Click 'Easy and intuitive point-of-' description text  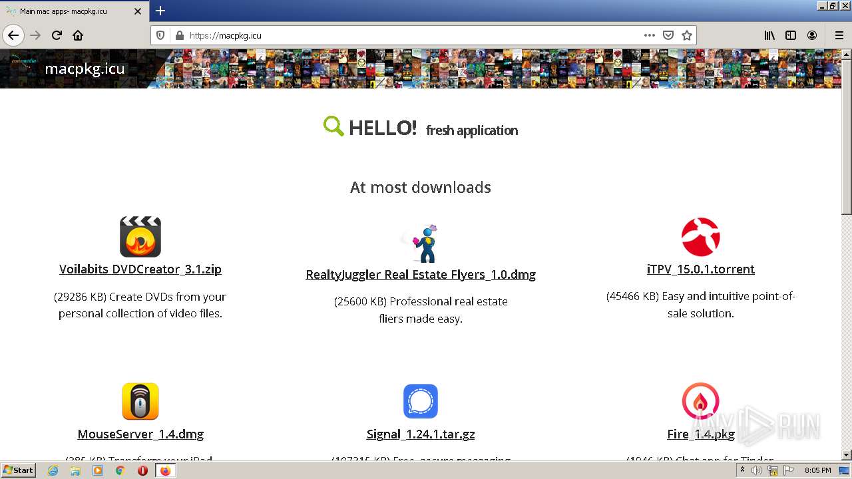tap(728, 296)
